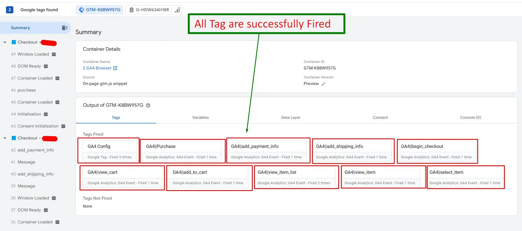Switch to the Tags tab
The height and width of the screenshot is (231, 522).
pos(116,117)
